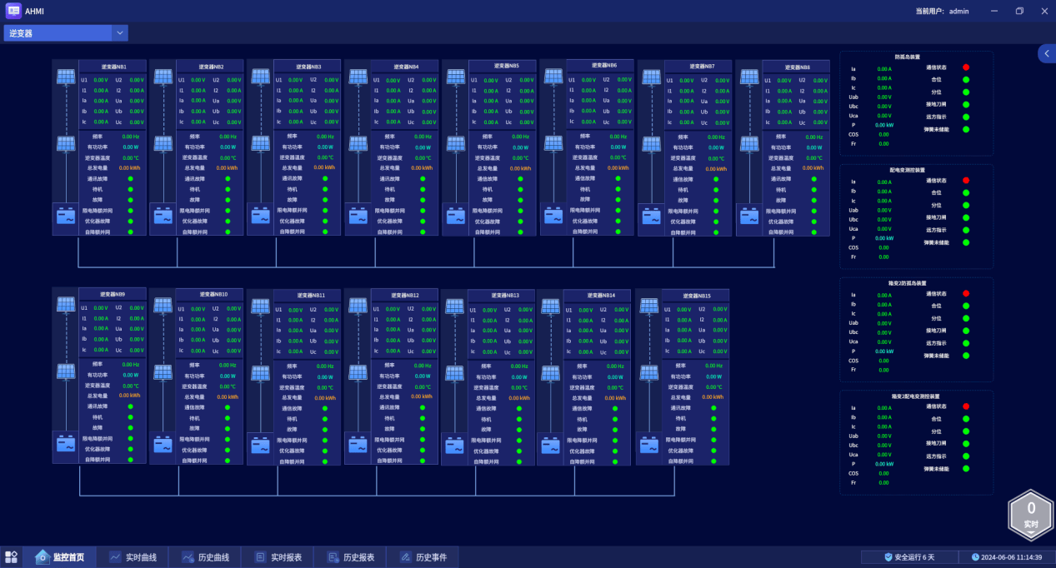Screen dimensions: 1056x568
Task: Click the 合位 indicator in 配电变测控装置 panel
Action: click(x=966, y=192)
